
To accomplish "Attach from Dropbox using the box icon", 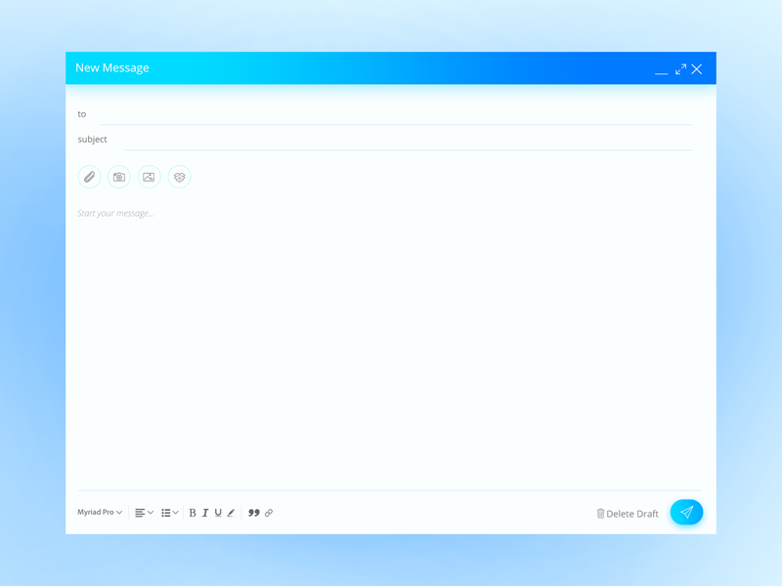I will 179,177.
